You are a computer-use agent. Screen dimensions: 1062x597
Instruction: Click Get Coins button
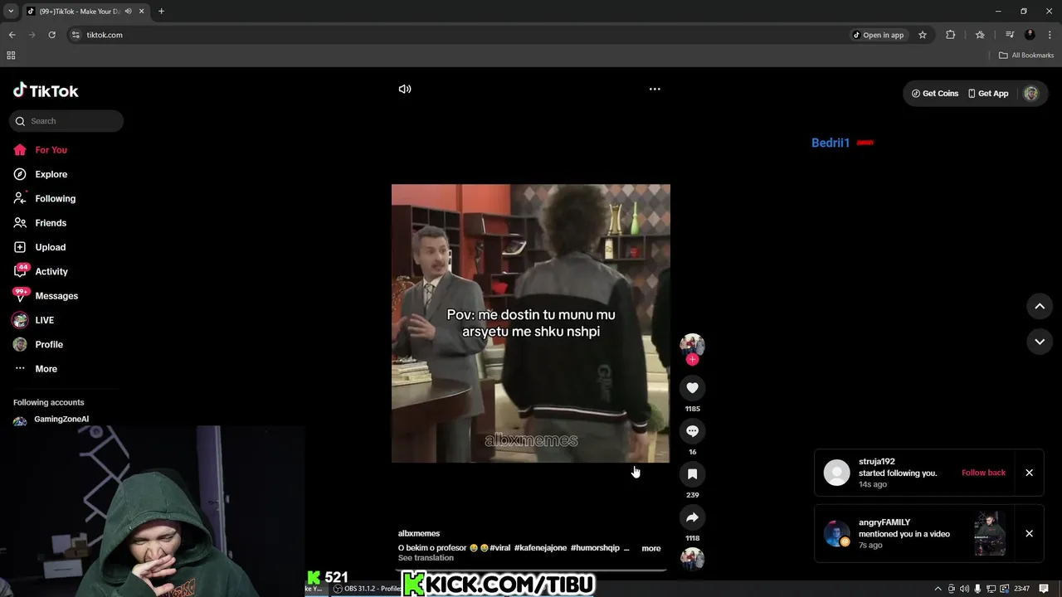click(935, 94)
